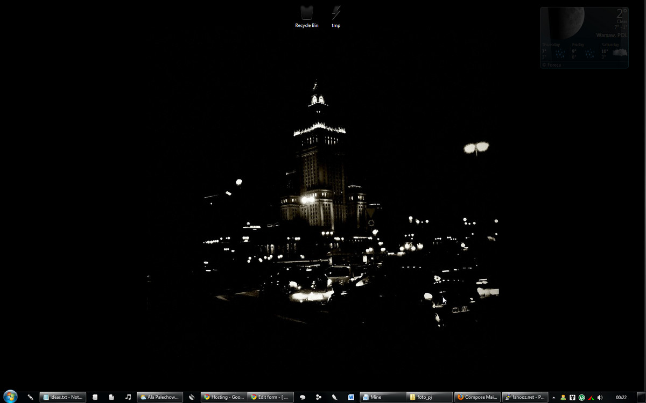
Task: Activate the Edit form Chrome window
Action: 271,397
